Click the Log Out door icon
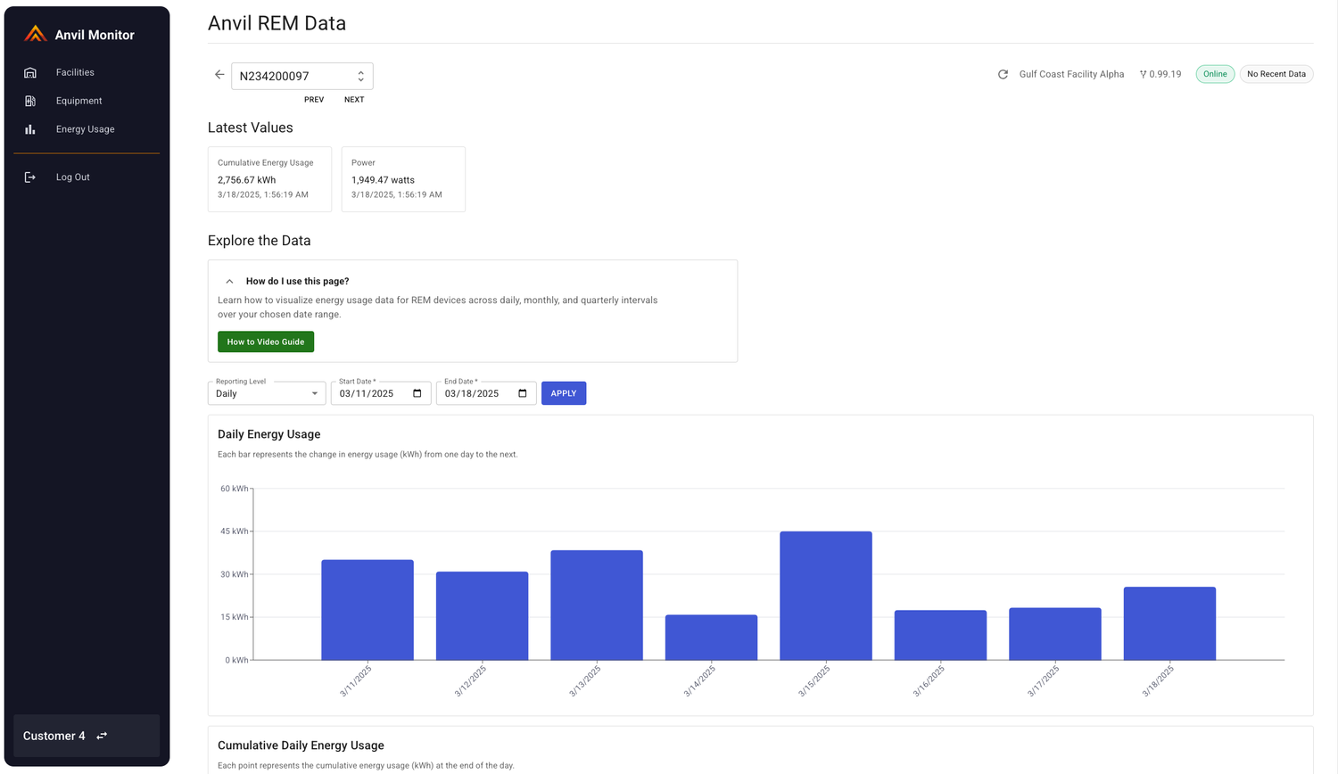The width and height of the screenshot is (1338, 774). coord(30,177)
